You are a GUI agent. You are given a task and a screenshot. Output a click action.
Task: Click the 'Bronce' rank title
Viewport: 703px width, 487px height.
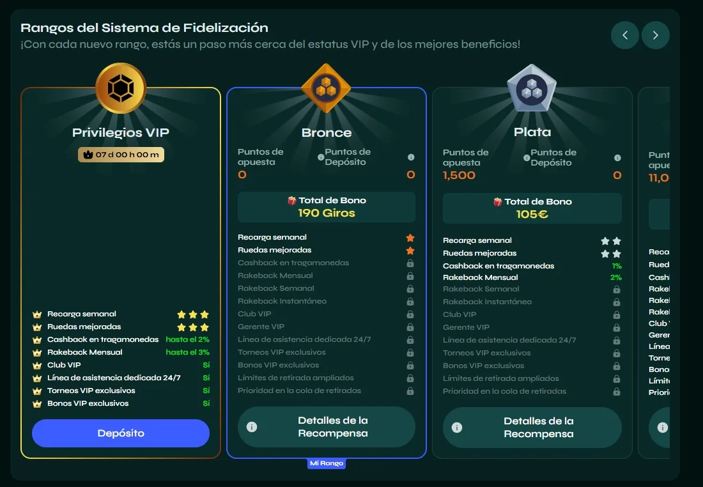pyautogui.click(x=327, y=133)
